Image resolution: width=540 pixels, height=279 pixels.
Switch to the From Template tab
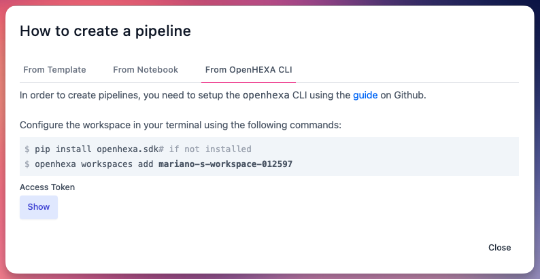click(x=54, y=70)
